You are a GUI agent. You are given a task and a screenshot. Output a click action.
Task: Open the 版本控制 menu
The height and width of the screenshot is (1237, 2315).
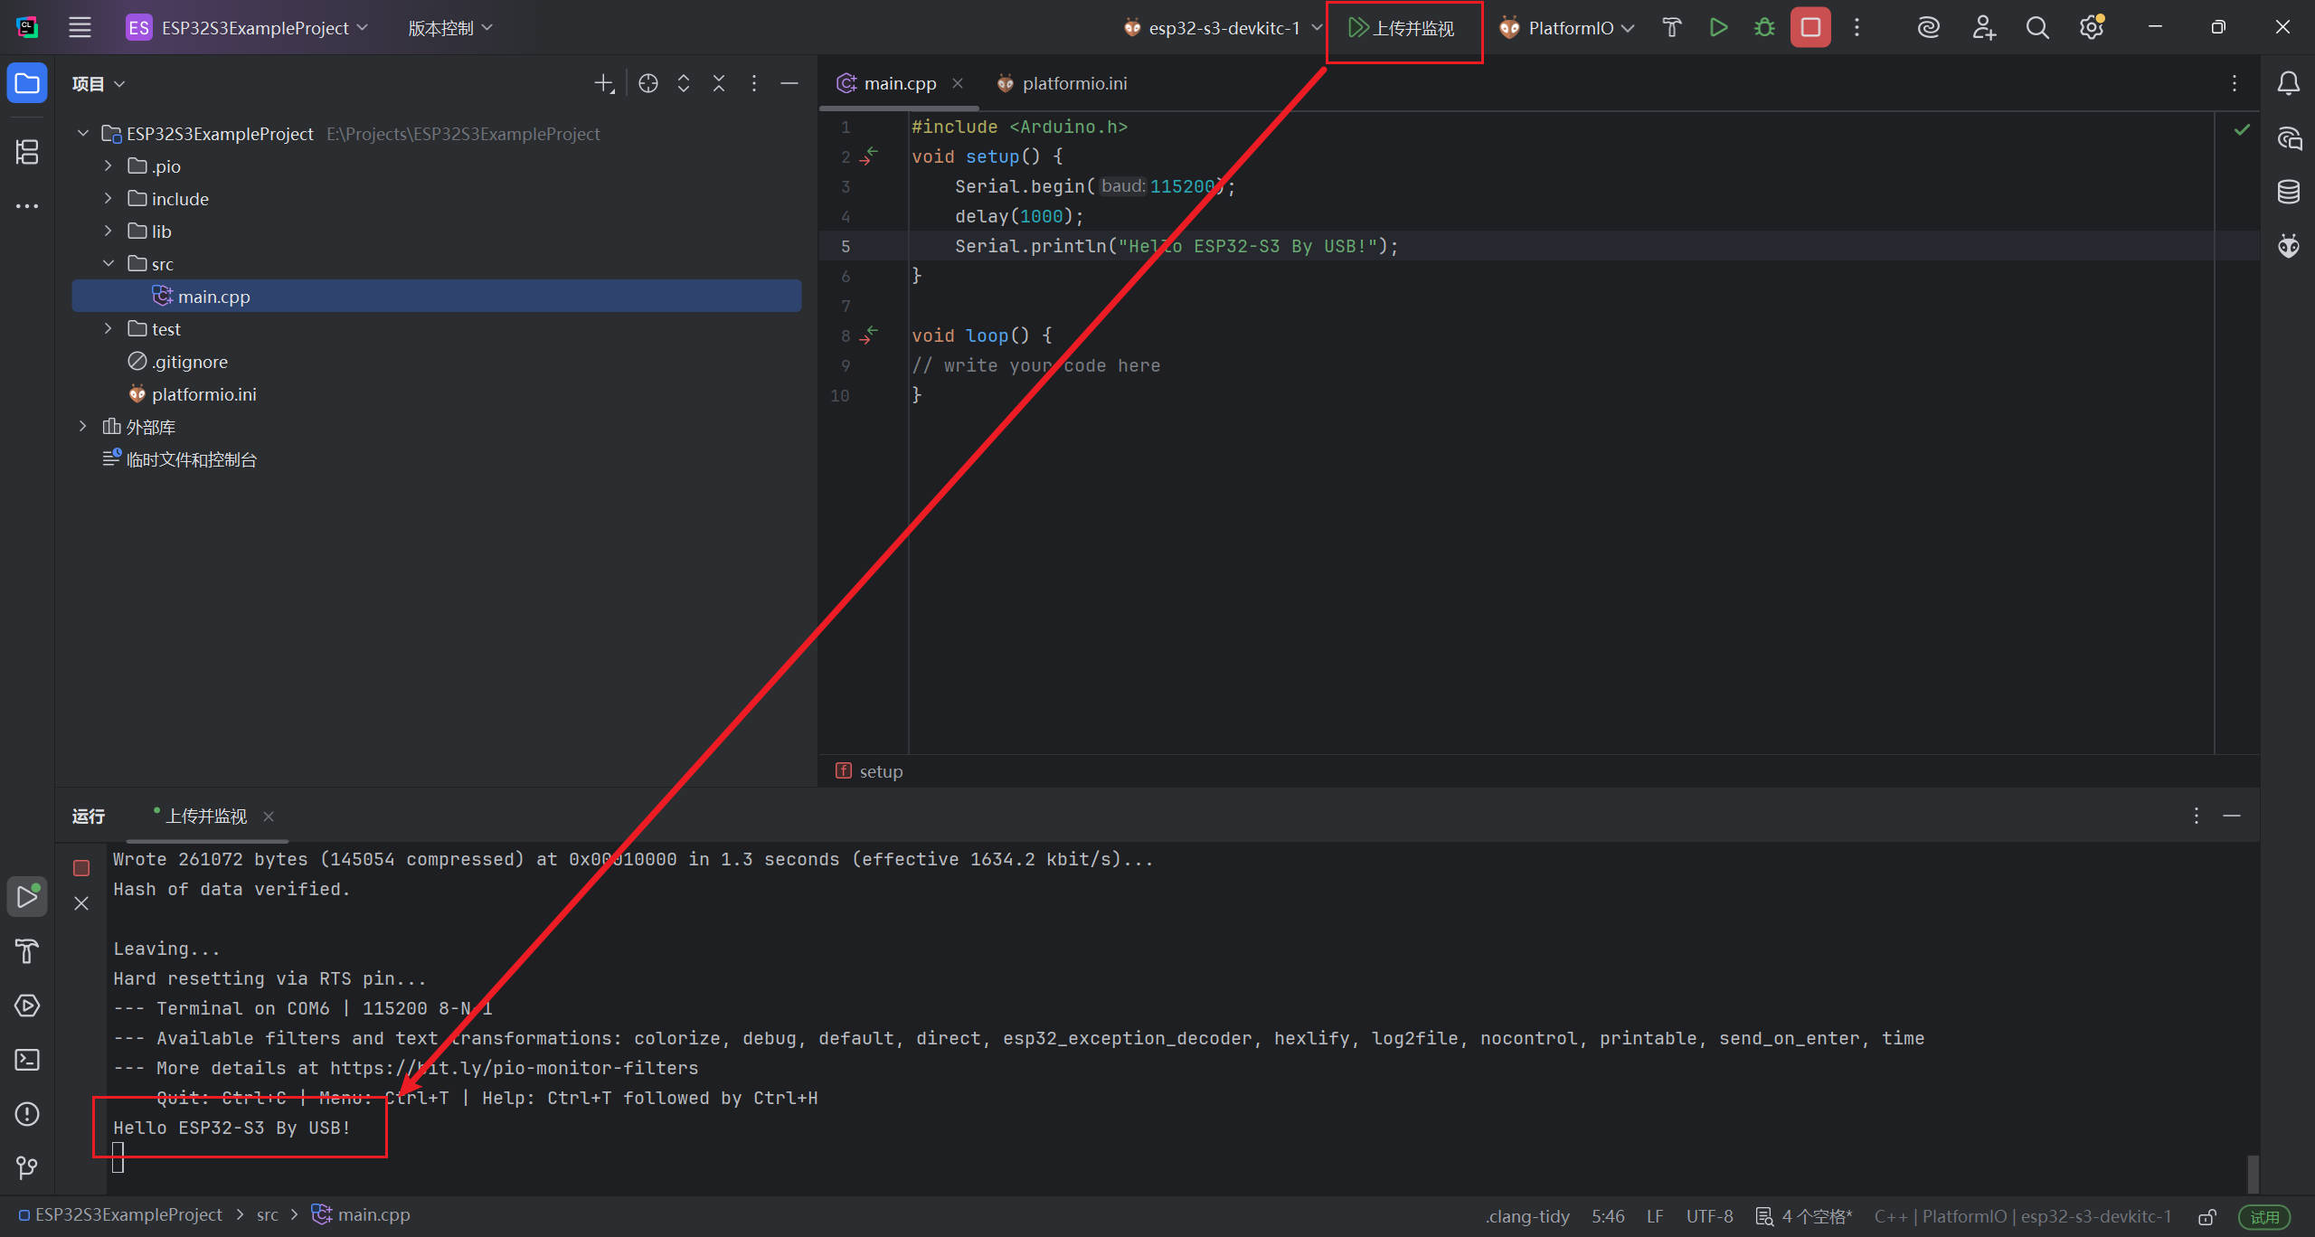tap(449, 28)
